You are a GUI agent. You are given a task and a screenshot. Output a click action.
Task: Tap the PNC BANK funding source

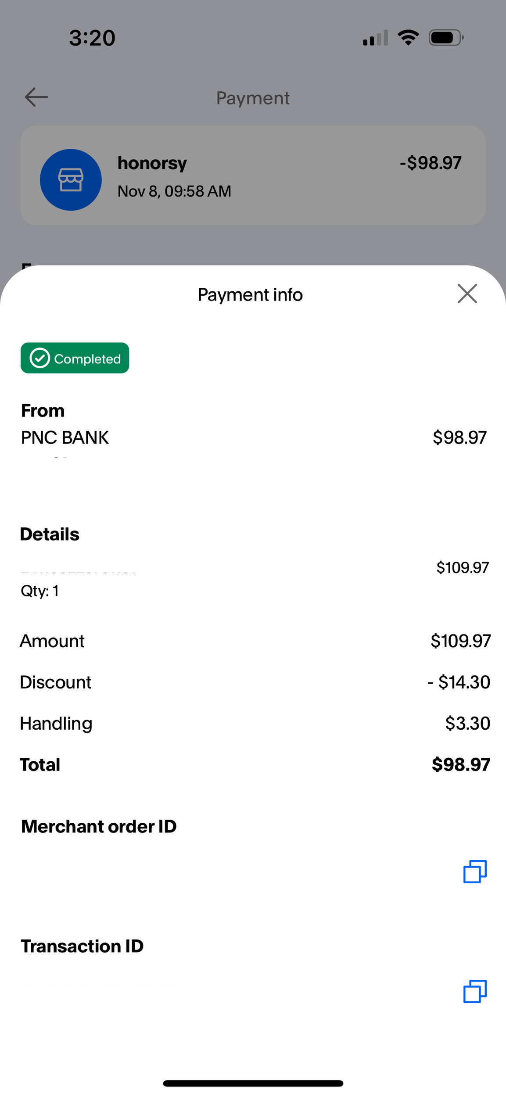click(65, 437)
